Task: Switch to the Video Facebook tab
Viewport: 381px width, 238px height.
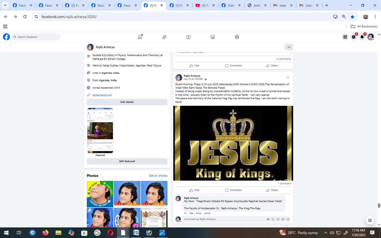Action: point(231,5)
